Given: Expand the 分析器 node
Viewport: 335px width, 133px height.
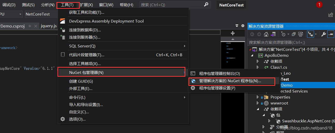Looking at the screenshot, I should 264,127.
